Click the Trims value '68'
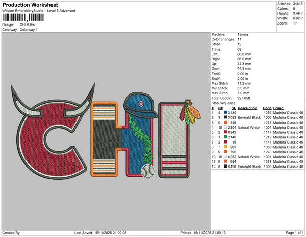Image resolution: width=306 pixels, height=237 pixels. [240, 49]
